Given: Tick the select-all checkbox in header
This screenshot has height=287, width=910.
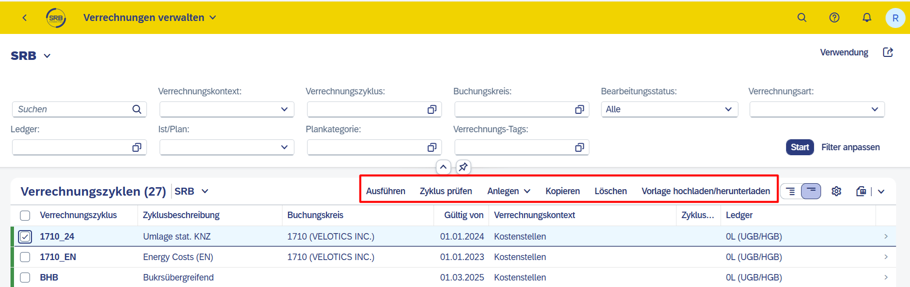Looking at the screenshot, I should [25, 216].
